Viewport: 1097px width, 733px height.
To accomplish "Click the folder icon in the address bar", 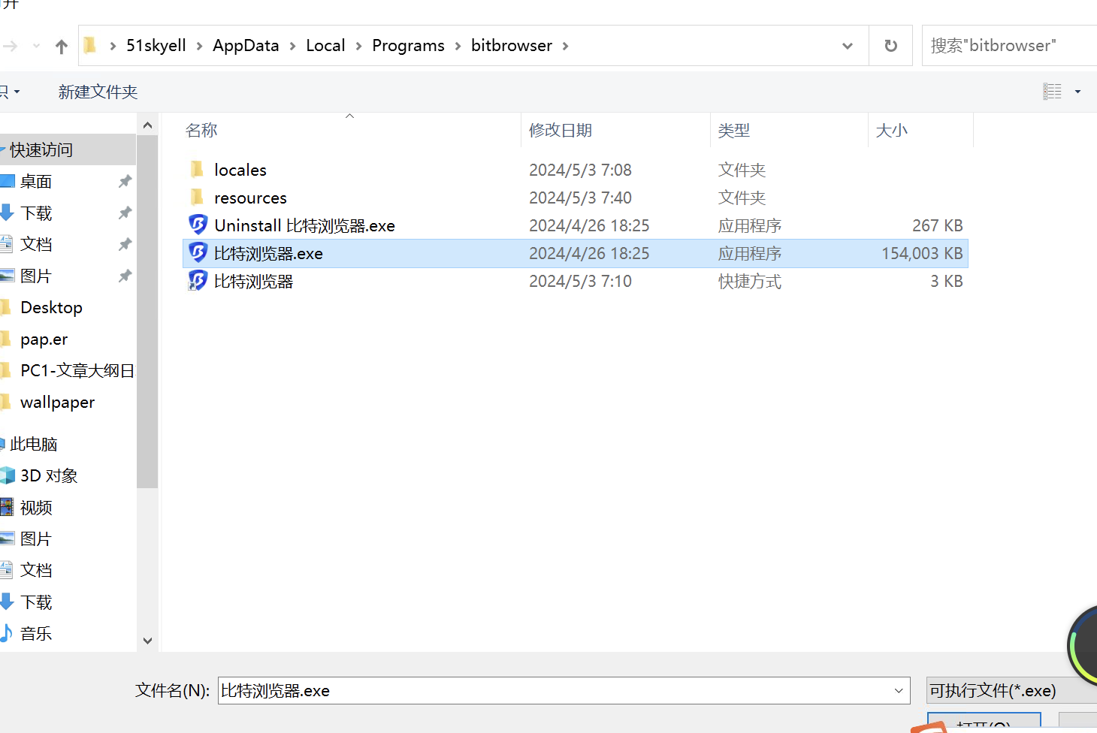I will pos(89,46).
